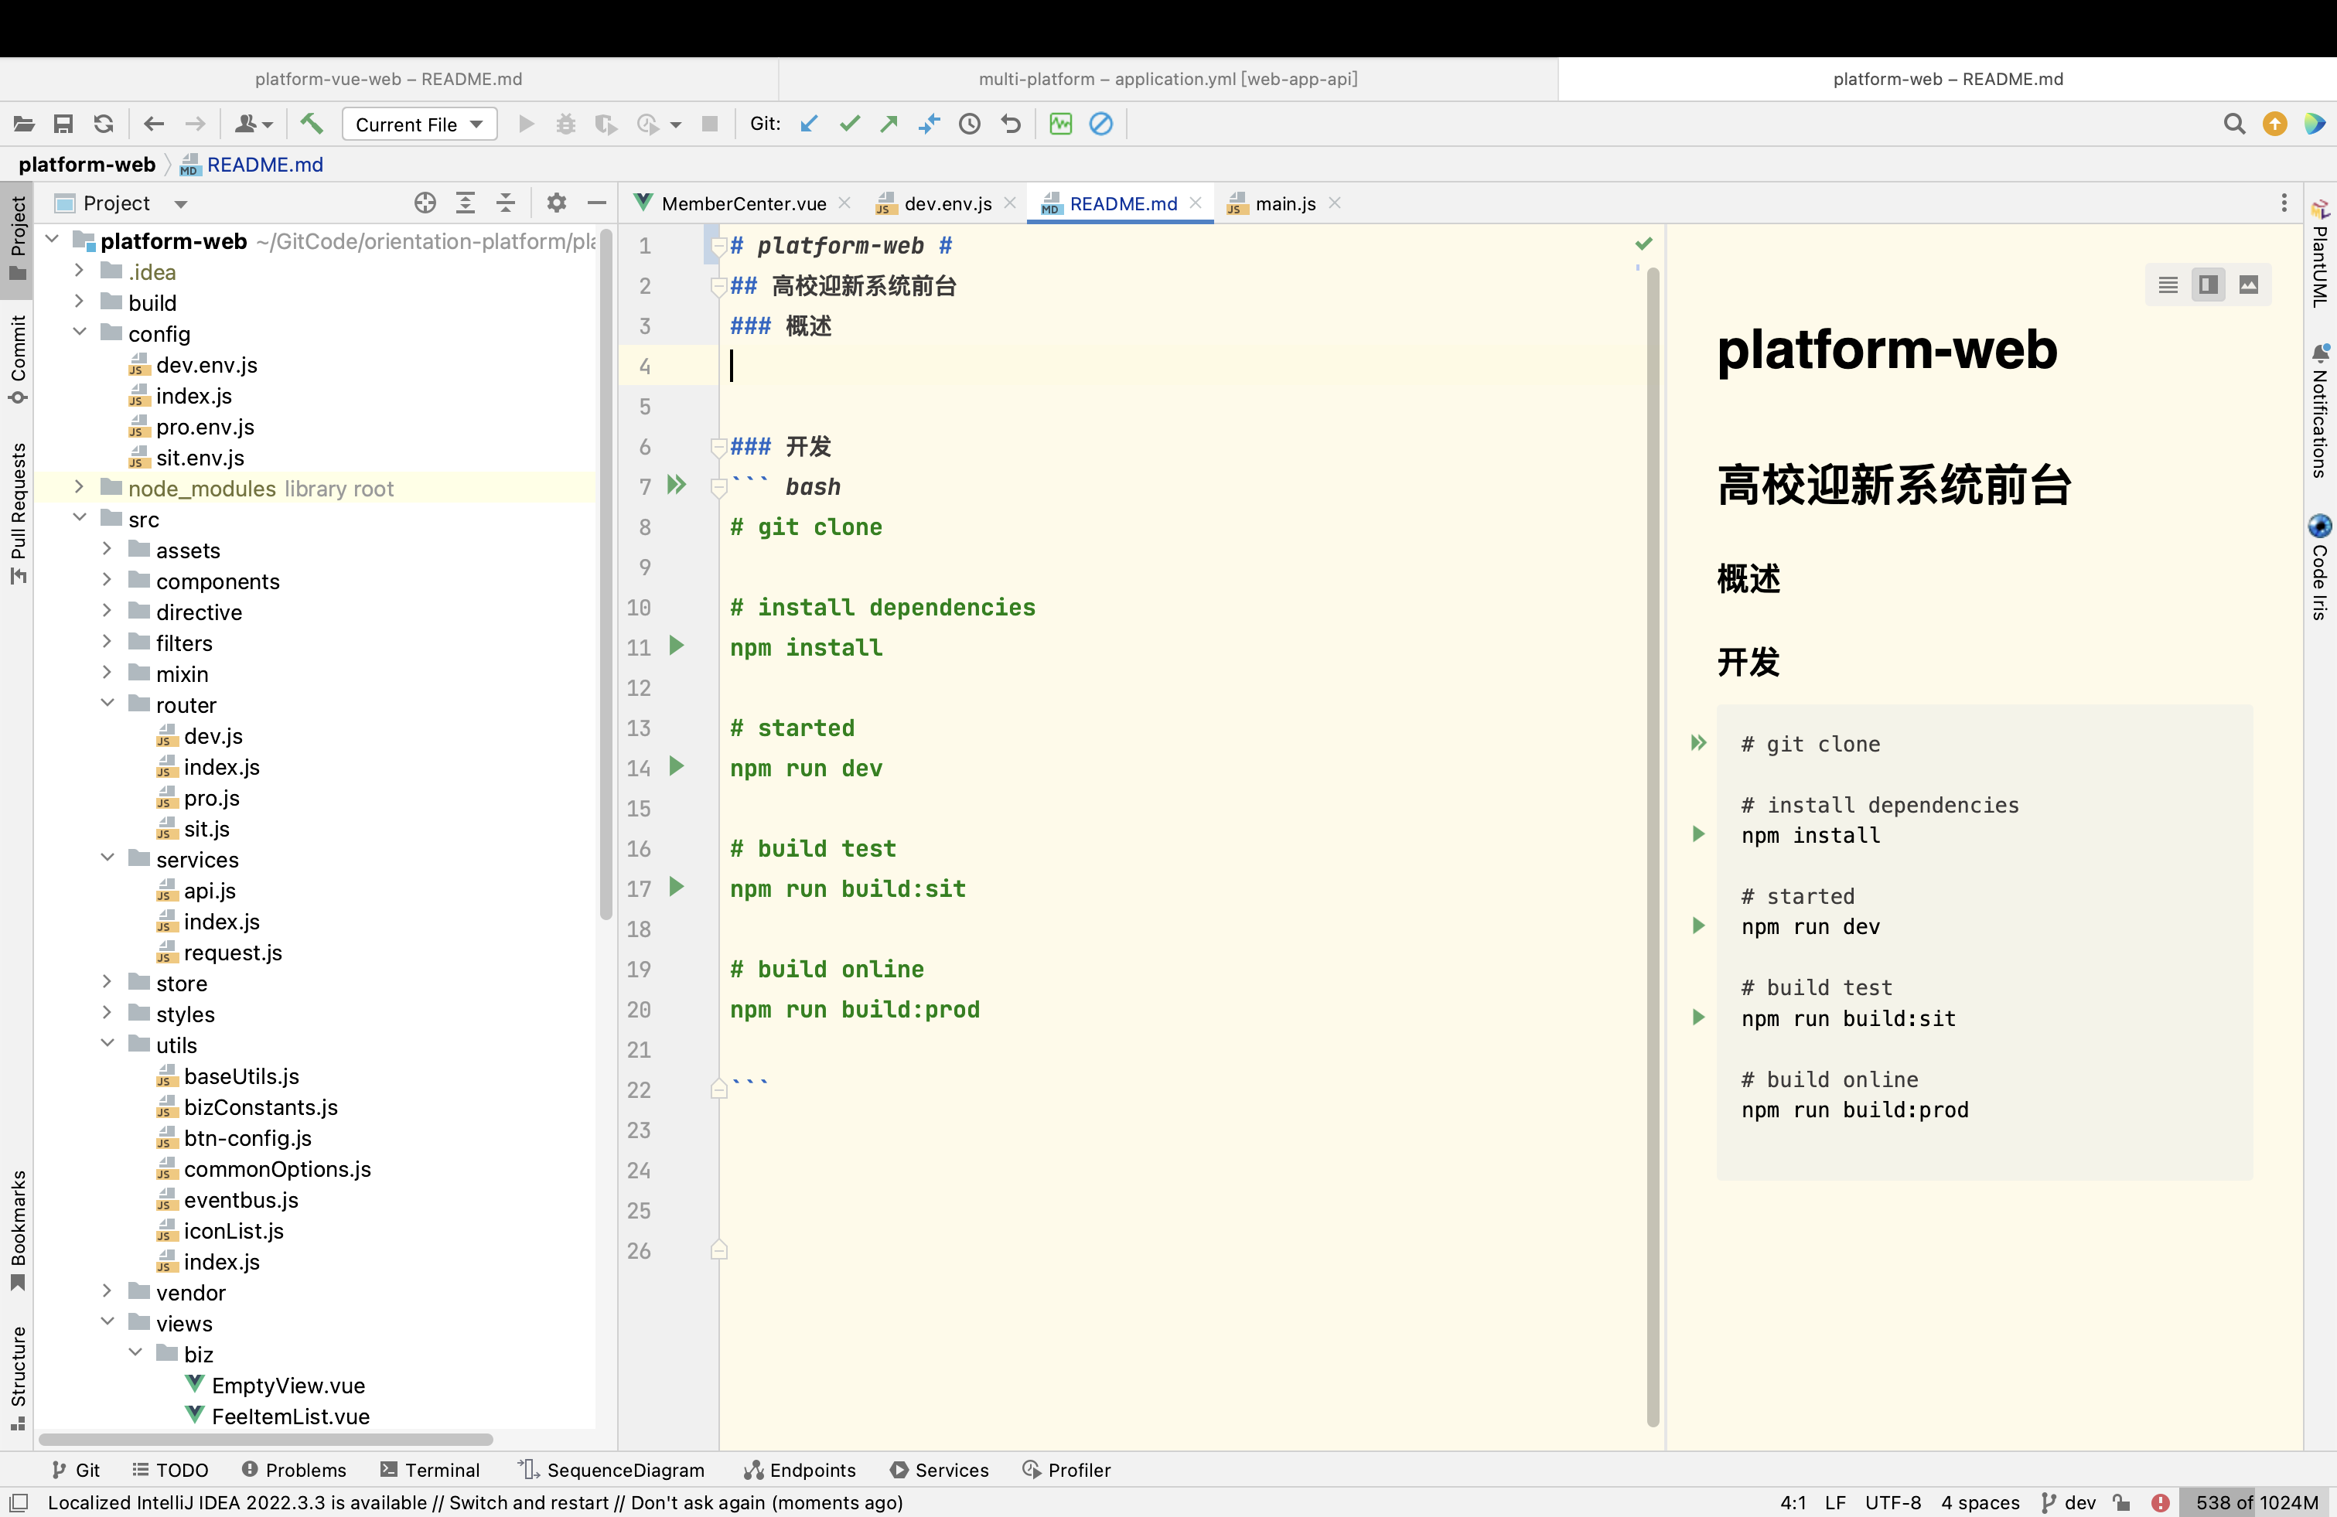This screenshot has height=1517, width=2337.
Task: Run npm install from line 11 gutter
Action: pyautogui.click(x=677, y=645)
